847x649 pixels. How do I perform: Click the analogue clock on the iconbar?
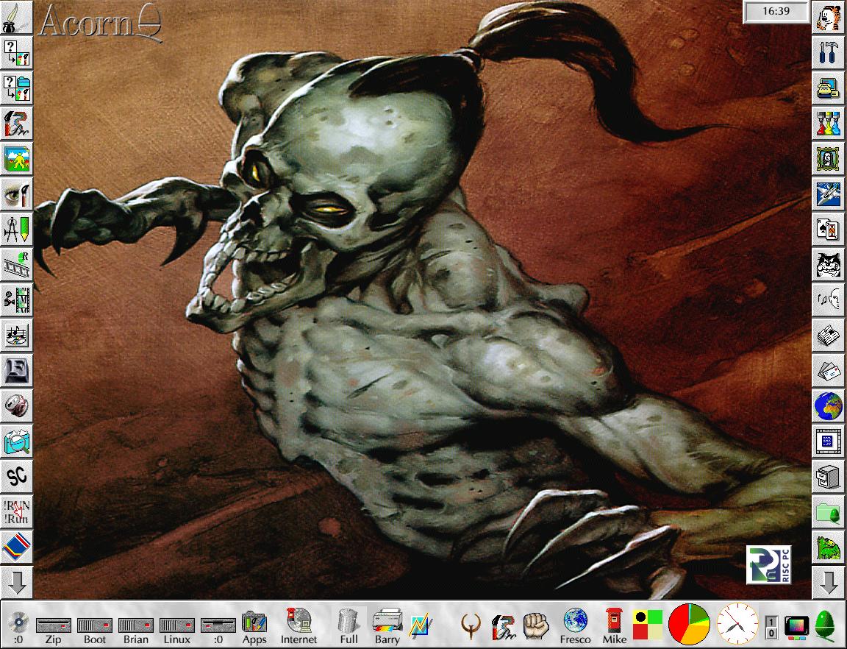pyautogui.click(x=737, y=624)
